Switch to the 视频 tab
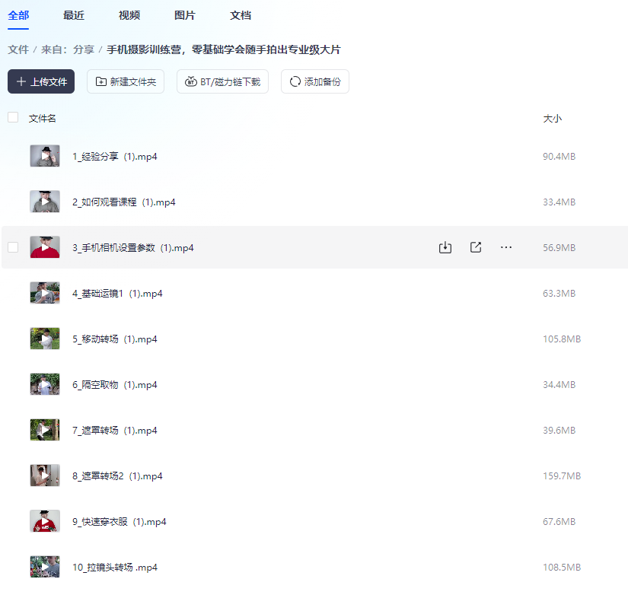 (x=129, y=15)
